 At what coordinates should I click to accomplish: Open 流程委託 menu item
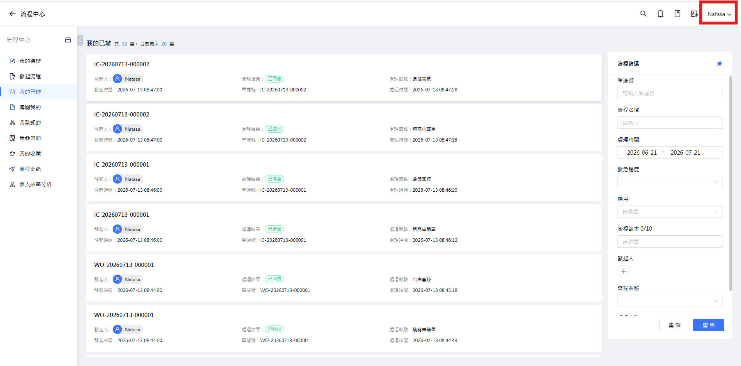pos(39,169)
